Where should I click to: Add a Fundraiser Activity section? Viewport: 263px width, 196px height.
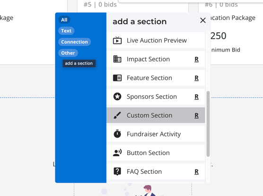tap(156, 134)
